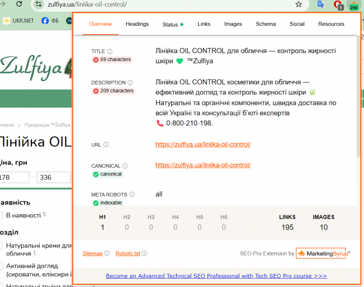Toggle the Активний догляд checkbox
Screen dimensions: 364x287
1,266
